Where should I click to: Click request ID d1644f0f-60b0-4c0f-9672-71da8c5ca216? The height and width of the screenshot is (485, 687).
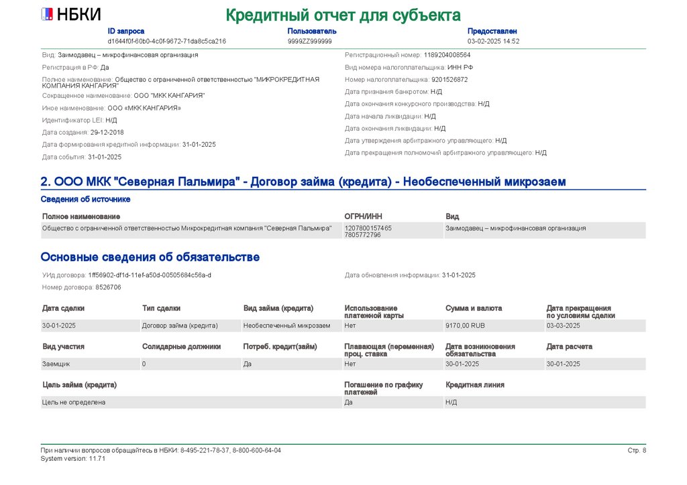(x=167, y=42)
